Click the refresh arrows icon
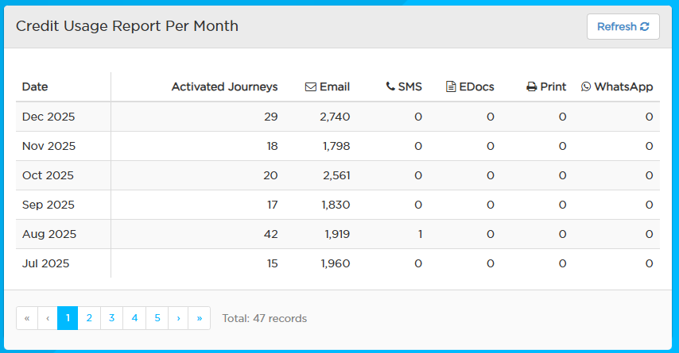The width and height of the screenshot is (679, 353). click(645, 27)
